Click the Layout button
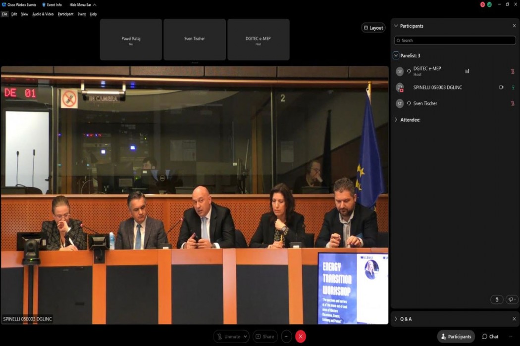The image size is (520, 346). (x=373, y=28)
